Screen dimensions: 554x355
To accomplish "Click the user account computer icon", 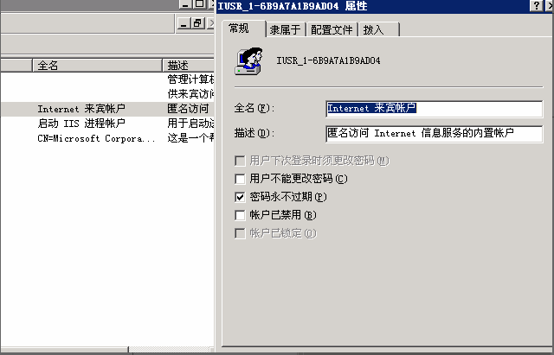I will (248, 61).
